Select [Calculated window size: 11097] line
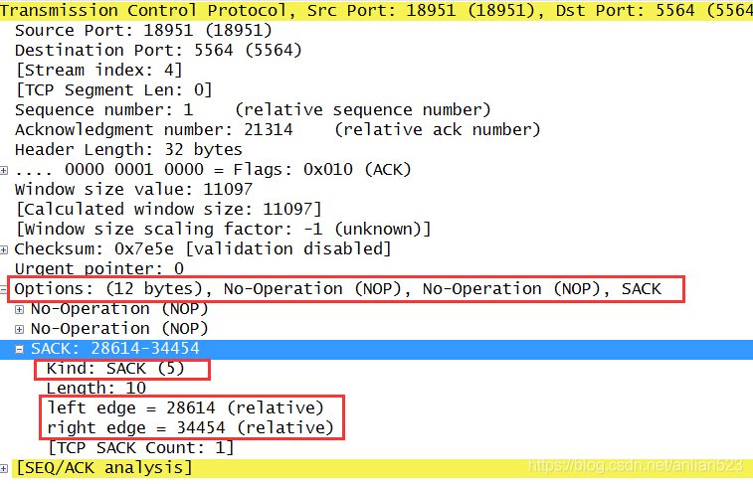Image resolution: width=753 pixels, height=484 pixels. tap(168, 209)
